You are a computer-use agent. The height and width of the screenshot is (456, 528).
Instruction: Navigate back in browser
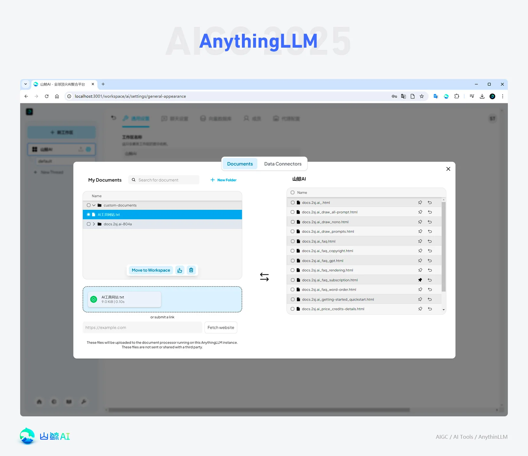pos(26,96)
